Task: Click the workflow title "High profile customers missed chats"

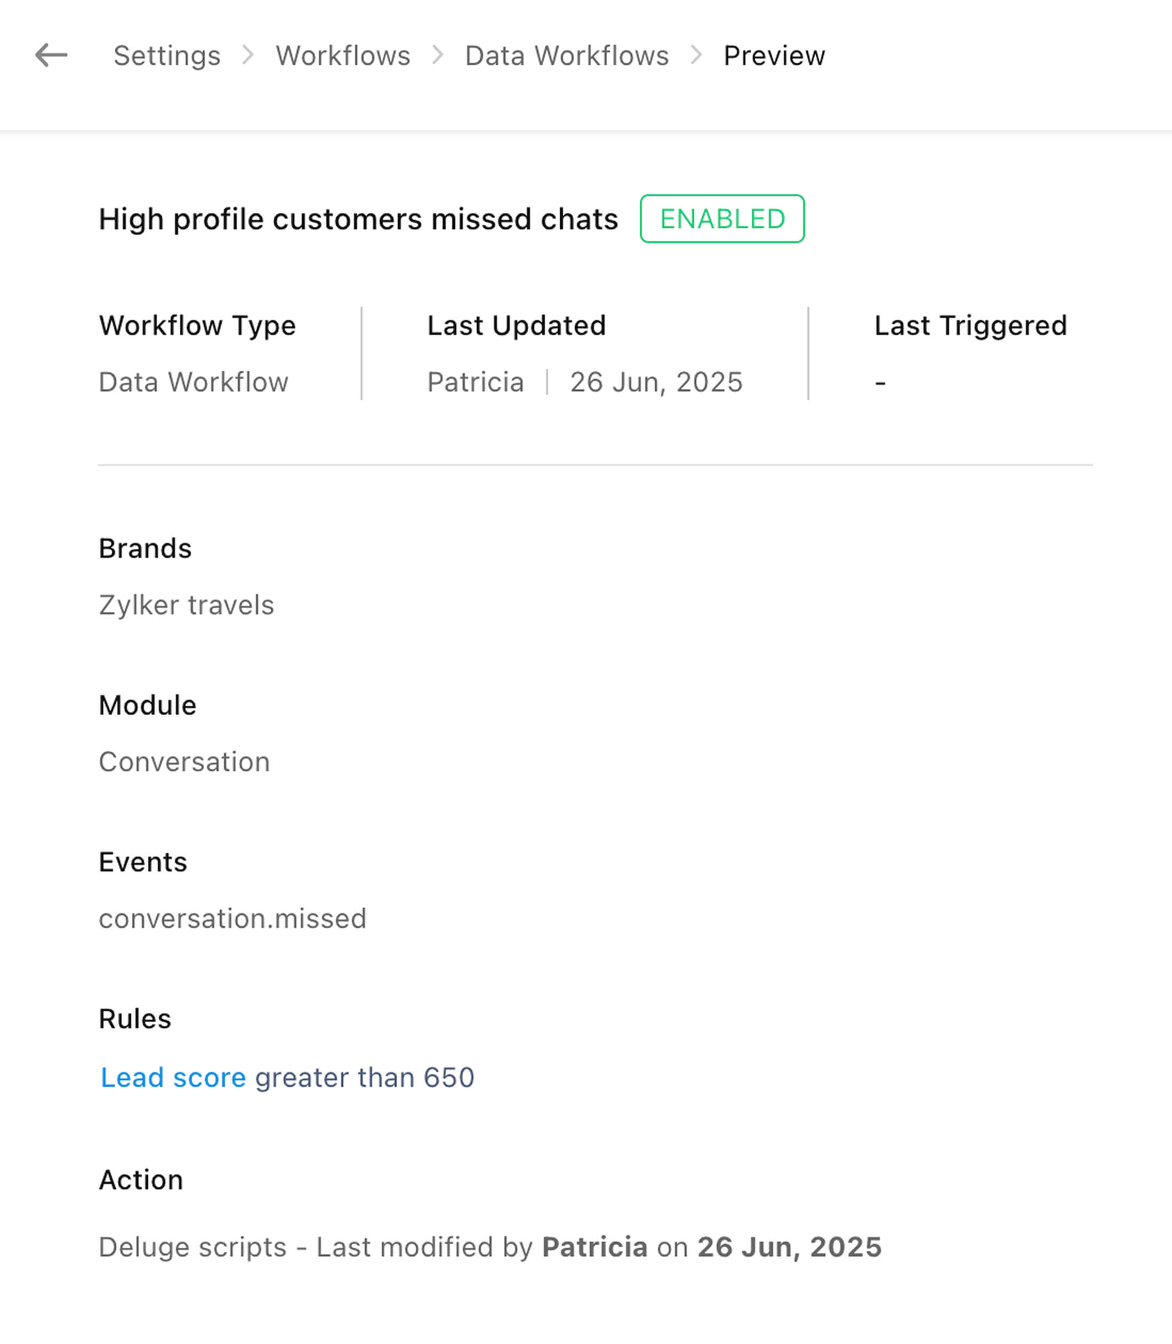Action: tap(358, 219)
